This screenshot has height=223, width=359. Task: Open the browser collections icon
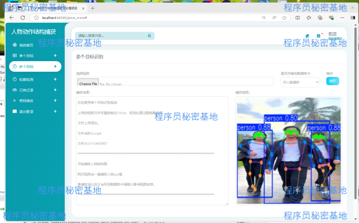click(320, 18)
